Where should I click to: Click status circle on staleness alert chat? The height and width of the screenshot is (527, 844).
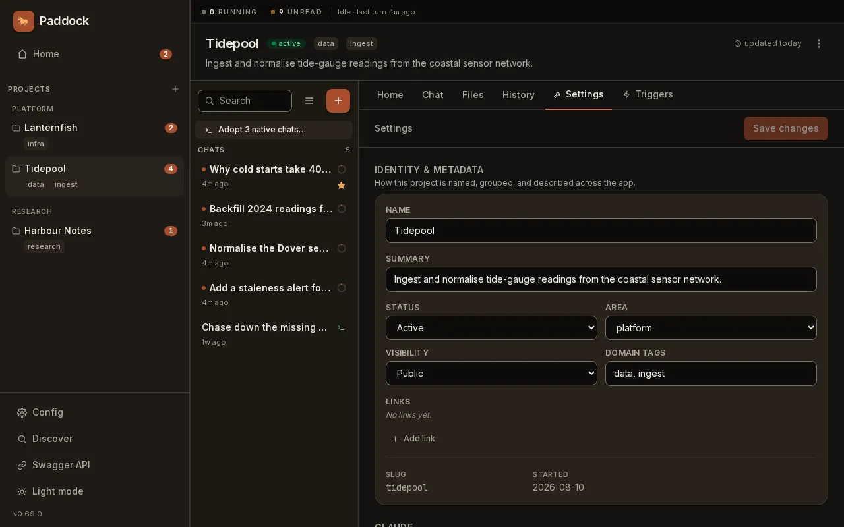(x=342, y=288)
